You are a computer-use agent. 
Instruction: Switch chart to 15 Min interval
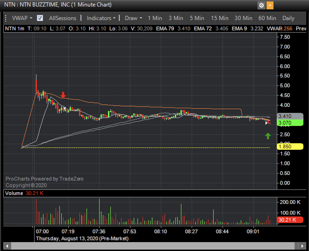[220, 18]
